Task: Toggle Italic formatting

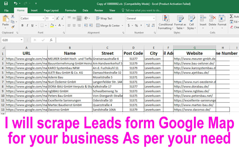Action: tap(27, 25)
